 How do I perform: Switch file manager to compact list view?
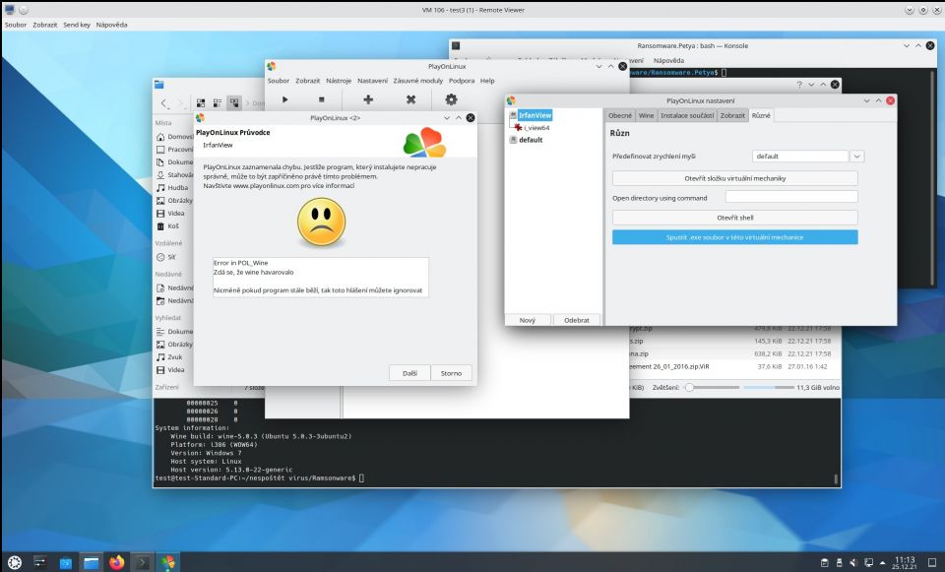point(218,103)
